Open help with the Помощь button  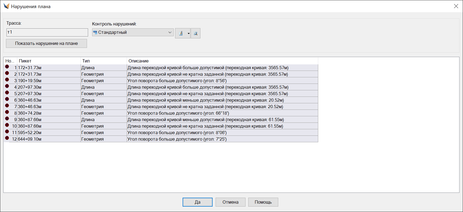click(x=263, y=202)
